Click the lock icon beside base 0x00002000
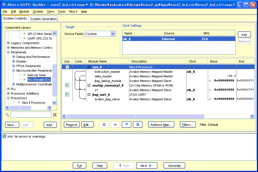The image size is (258, 172). [210, 90]
